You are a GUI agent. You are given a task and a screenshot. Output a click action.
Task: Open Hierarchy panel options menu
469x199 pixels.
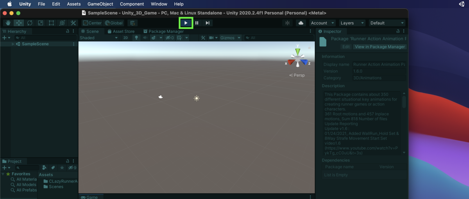click(73, 32)
